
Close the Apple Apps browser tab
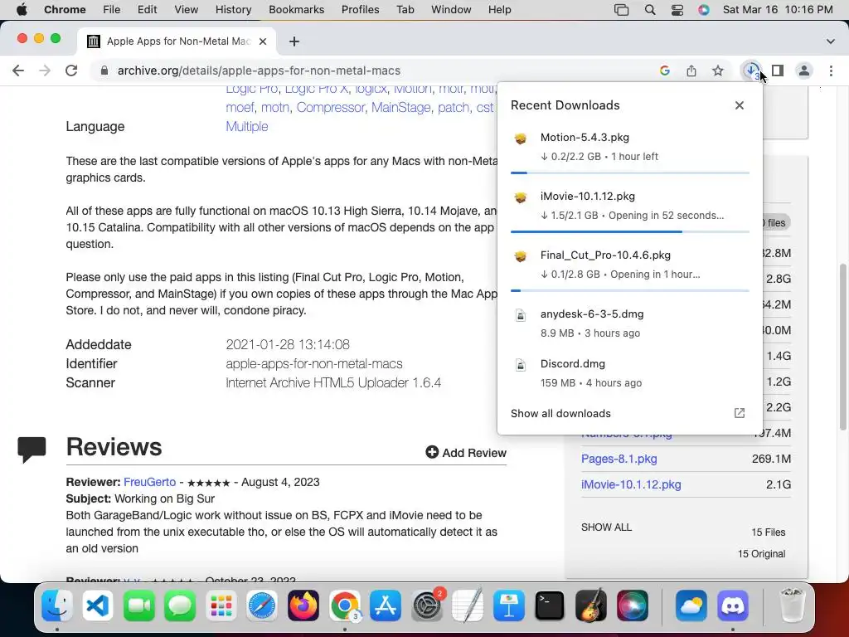click(263, 41)
